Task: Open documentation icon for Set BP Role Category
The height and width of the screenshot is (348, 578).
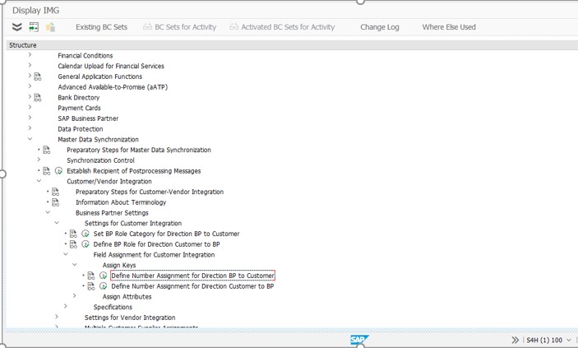Action: pos(73,234)
